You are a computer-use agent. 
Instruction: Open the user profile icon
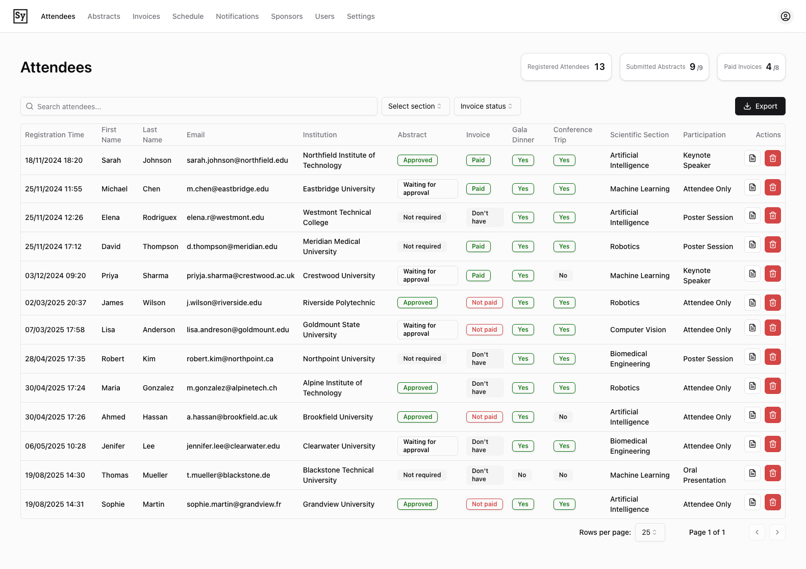786,16
